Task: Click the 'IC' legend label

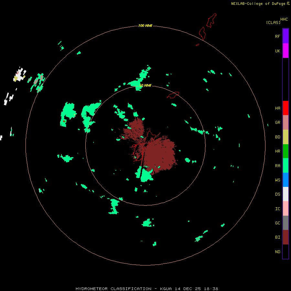Action: pyautogui.click(x=277, y=209)
